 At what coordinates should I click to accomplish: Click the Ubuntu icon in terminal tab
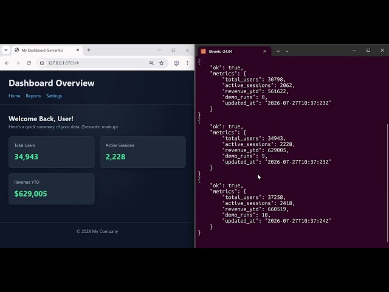[204, 51]
